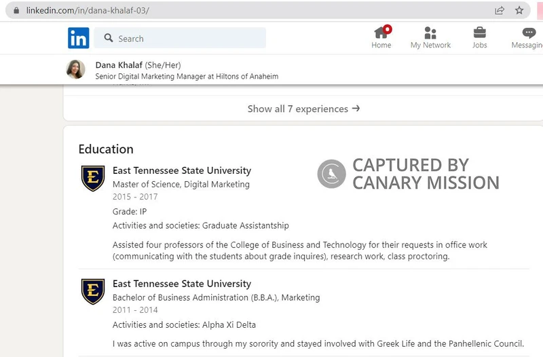
Task: Click the '2015 - 2017' date range
Action: click(x=135, y=197)
